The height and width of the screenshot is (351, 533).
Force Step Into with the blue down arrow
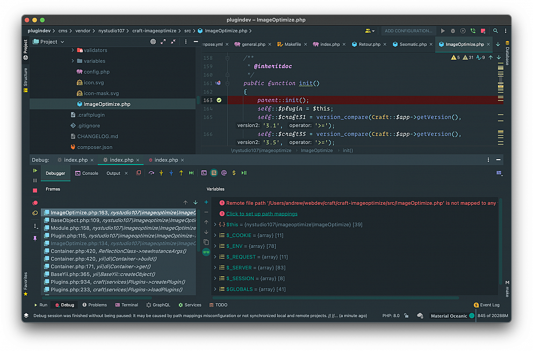click(171, 173)
